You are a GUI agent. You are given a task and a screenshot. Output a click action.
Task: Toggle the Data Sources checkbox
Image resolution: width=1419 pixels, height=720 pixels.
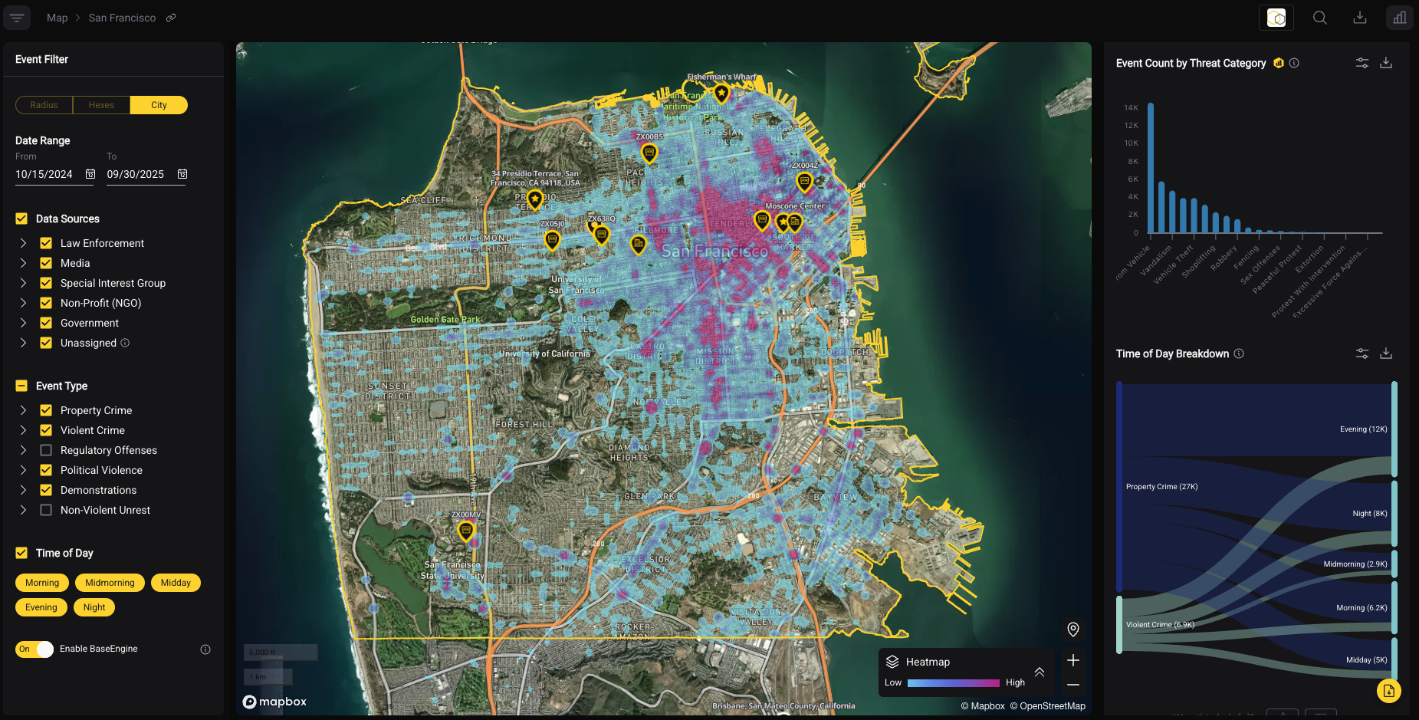click(x=21, y=219)
